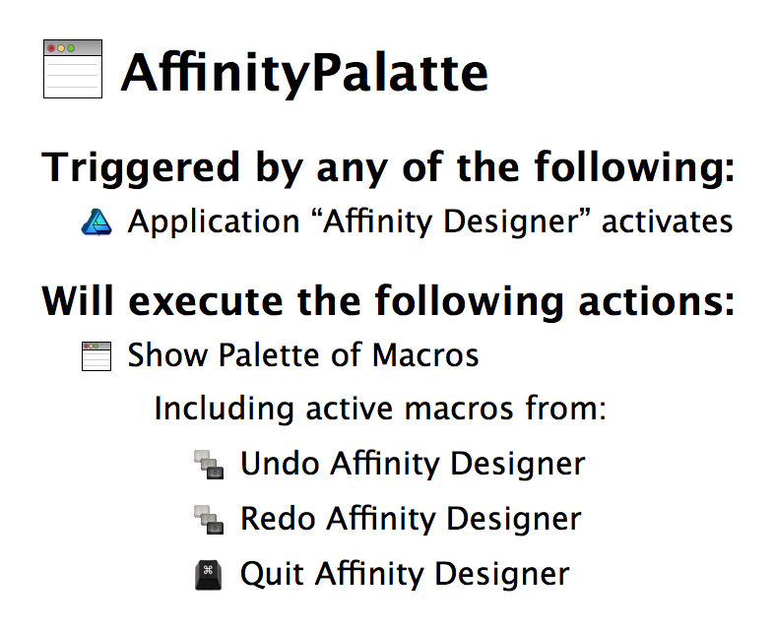Click the red dot in large window icon
The image size is (774, 632).
click(51, 48)
